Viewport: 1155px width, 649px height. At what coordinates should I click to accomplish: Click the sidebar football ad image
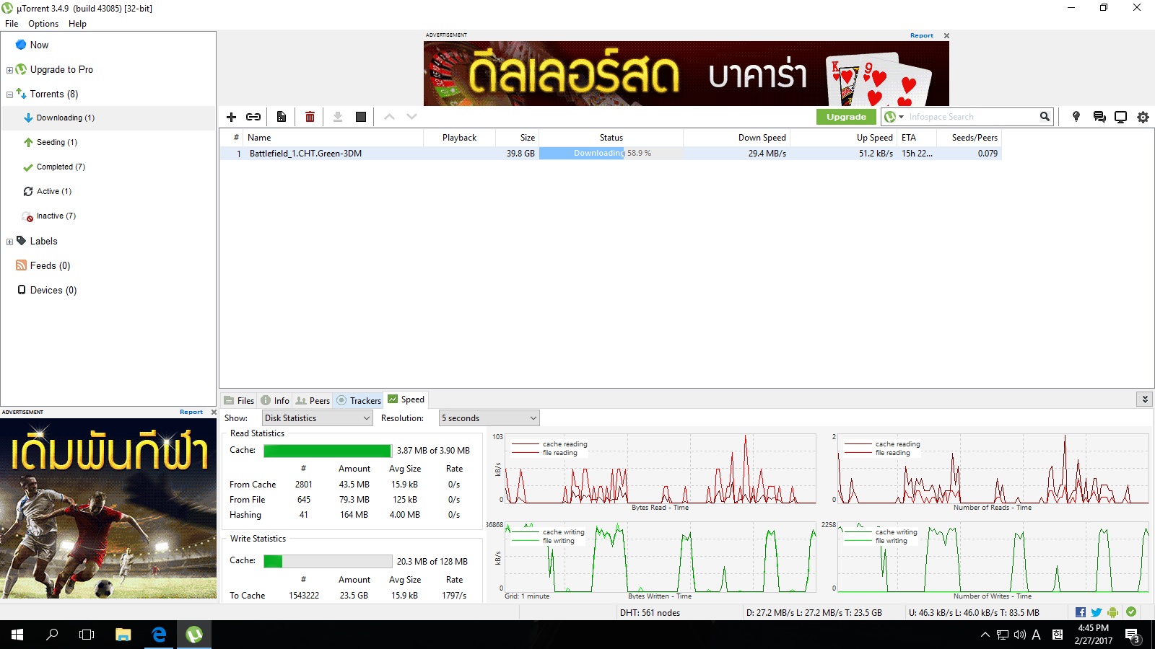point(108,508)
